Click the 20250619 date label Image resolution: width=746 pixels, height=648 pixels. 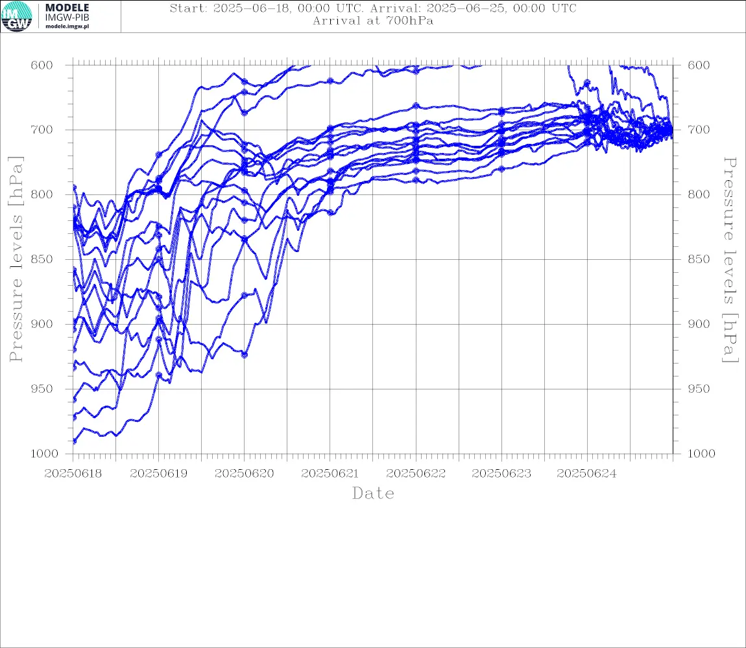pyautogui.click(x=158, y=474)
